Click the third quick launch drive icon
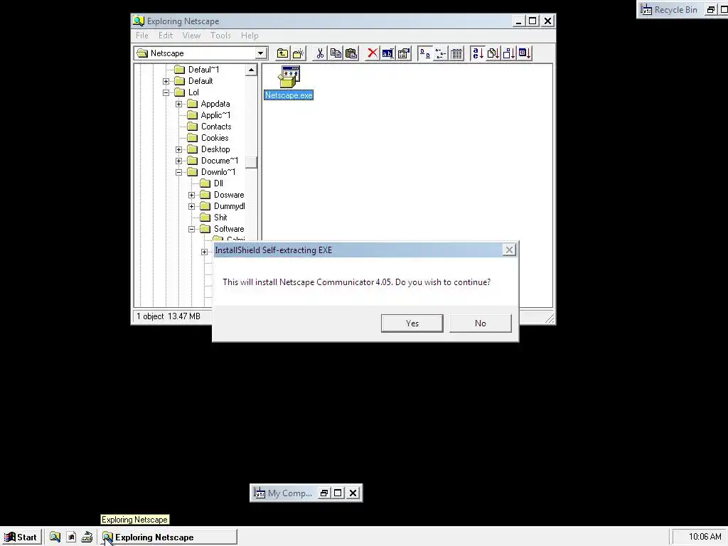Viewport: 728px width, 546px height. [87, 537]
